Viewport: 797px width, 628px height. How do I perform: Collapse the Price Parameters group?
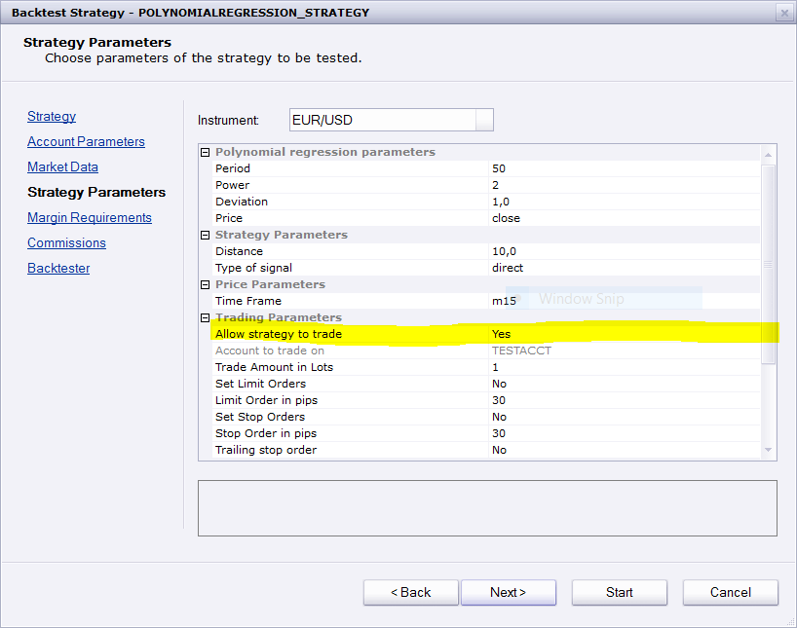(x=205, y=285)
